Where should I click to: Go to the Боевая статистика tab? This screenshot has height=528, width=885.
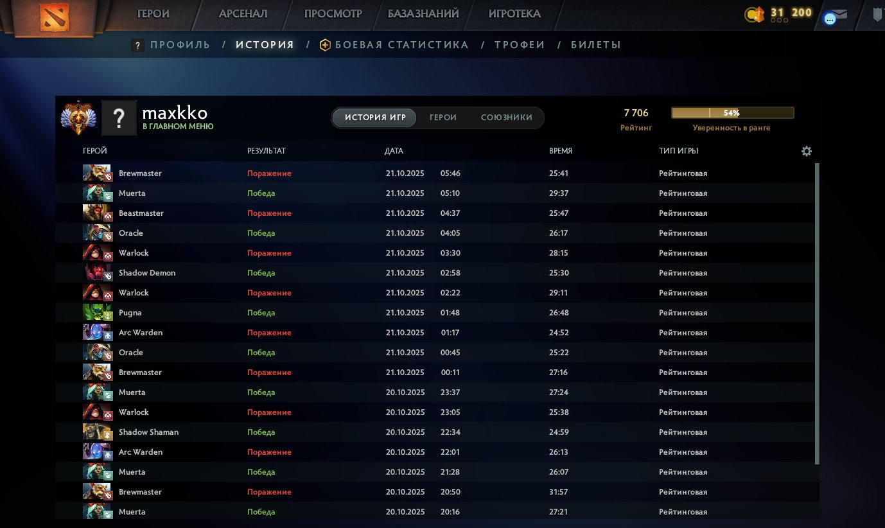(x=401, y=45)
